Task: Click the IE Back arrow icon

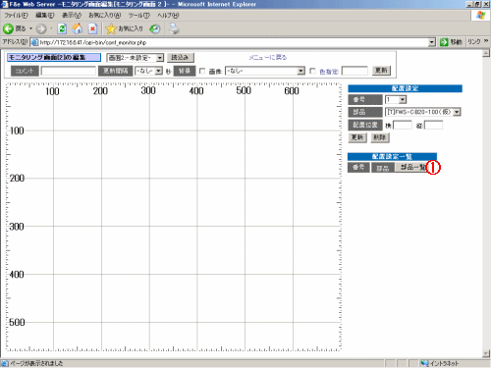Action: (x=8, y=28)
